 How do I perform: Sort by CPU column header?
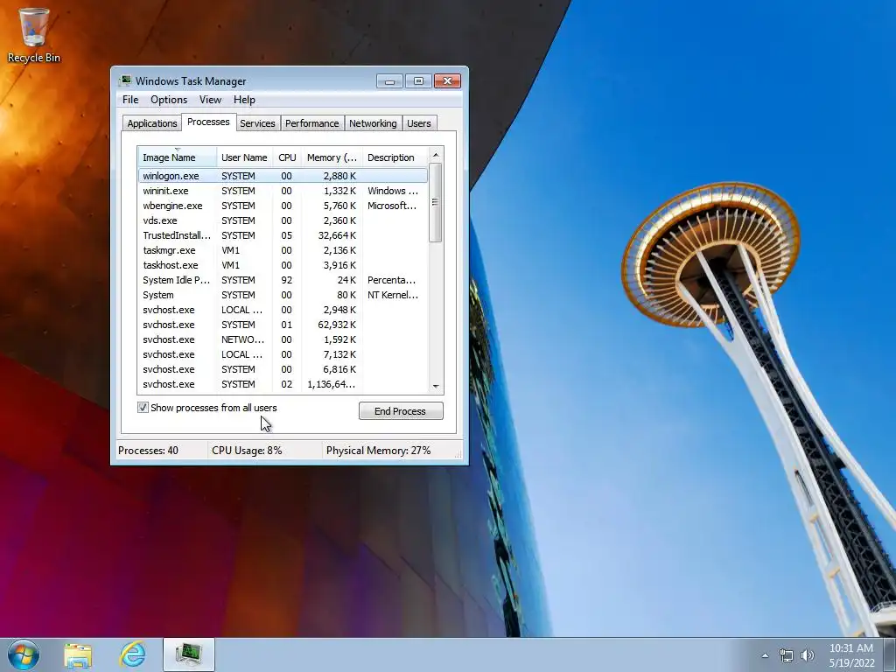tap(287, 157)
